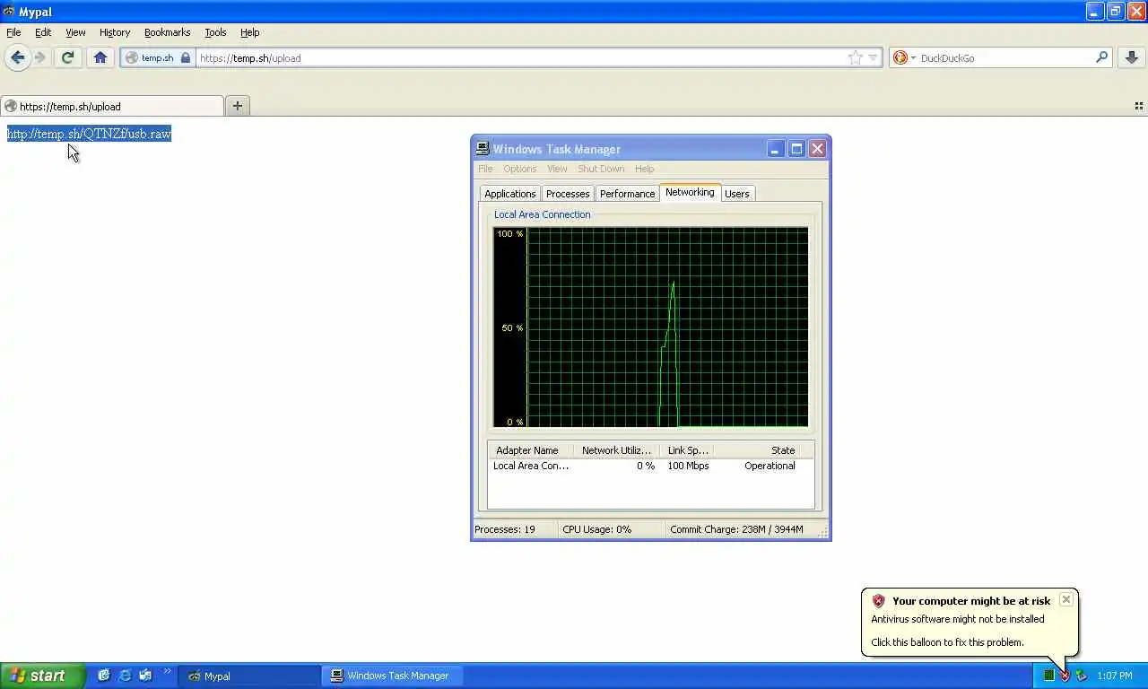Minimize the Windows Task Manager window
The image size is (1148, 689).
tap(776, 149)
